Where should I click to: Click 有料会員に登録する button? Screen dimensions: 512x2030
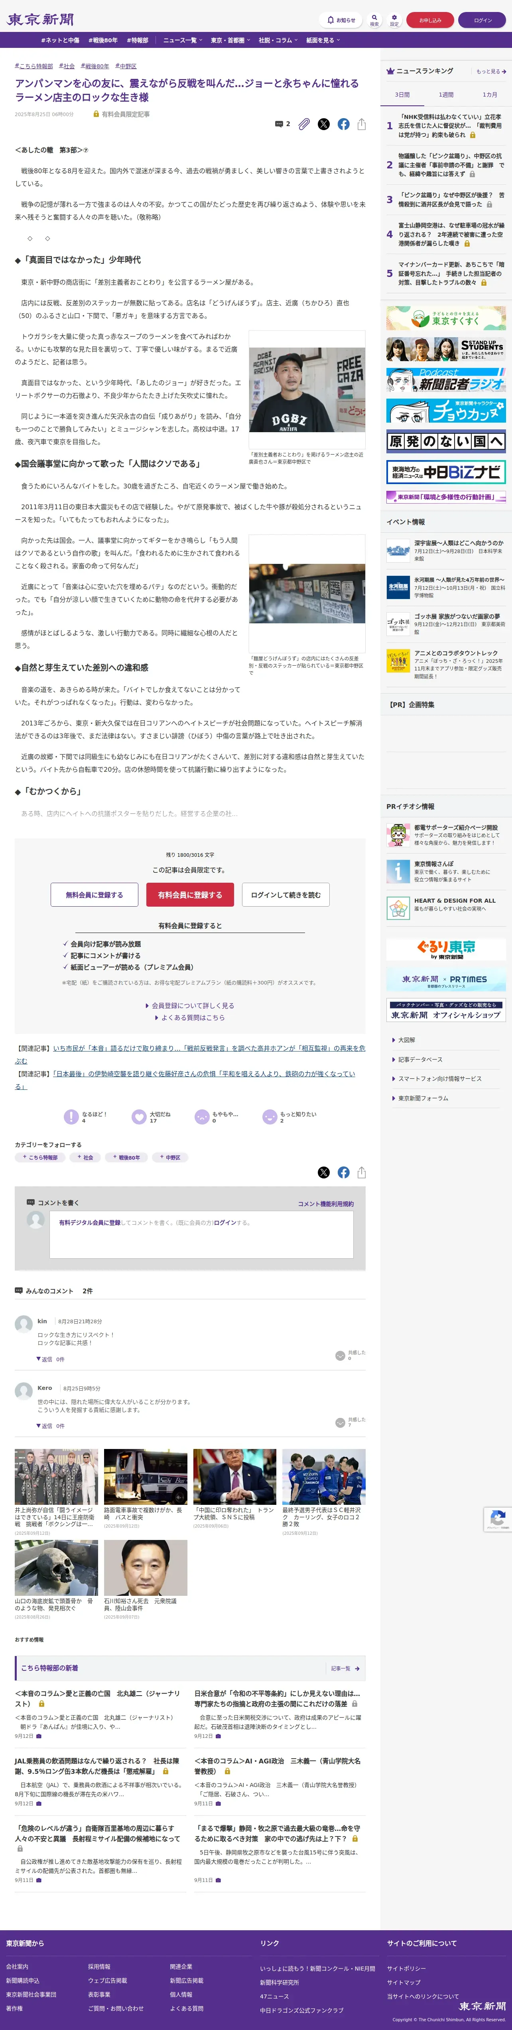tap(190, 894)
